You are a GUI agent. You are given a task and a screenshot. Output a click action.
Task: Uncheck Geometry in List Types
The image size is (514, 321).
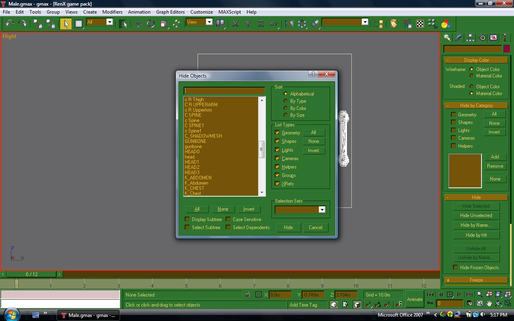click(277, 132)
